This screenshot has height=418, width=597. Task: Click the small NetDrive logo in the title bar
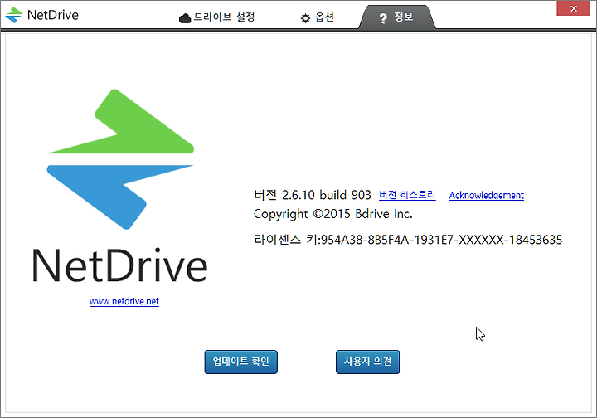click(x=14, y=15)
